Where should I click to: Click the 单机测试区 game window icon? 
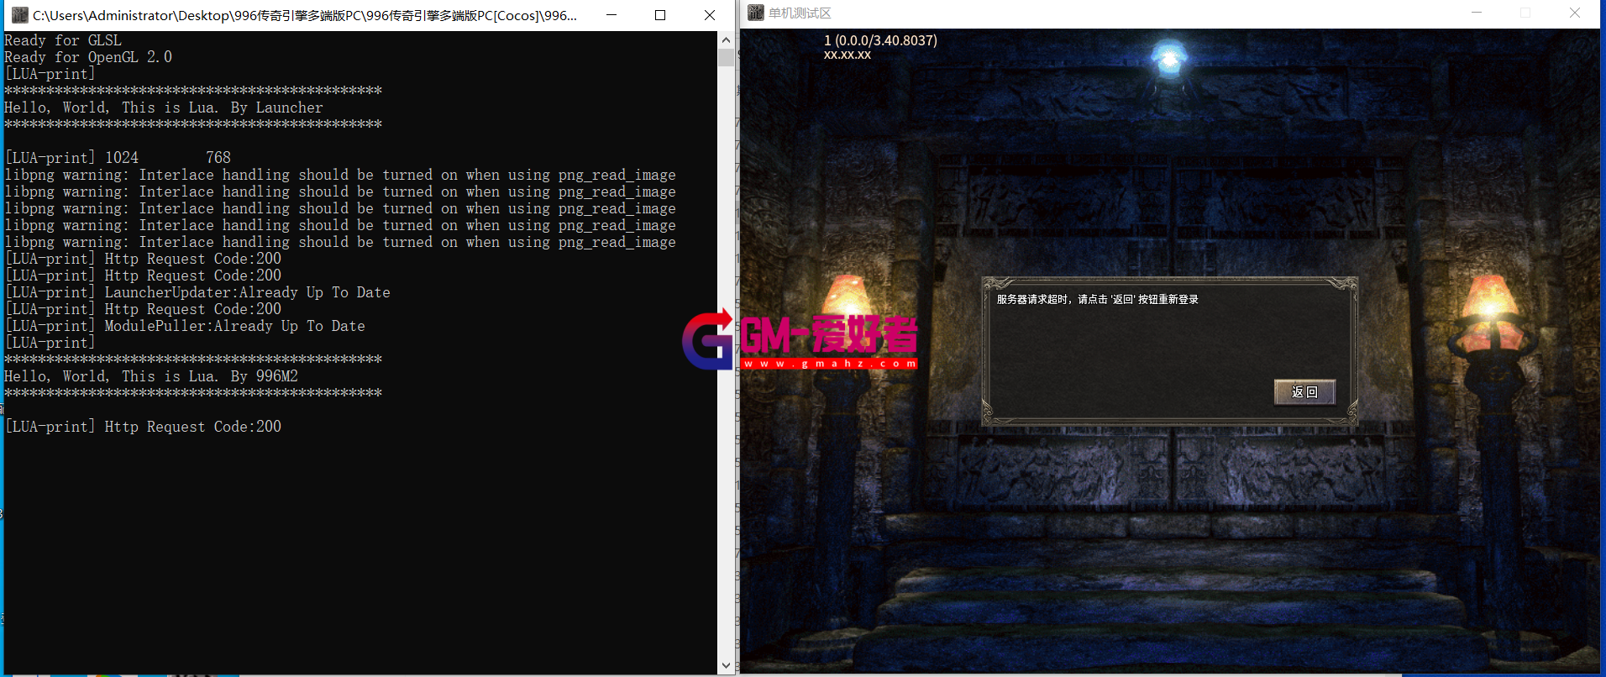pyautogui.click(x=756, y=13)
